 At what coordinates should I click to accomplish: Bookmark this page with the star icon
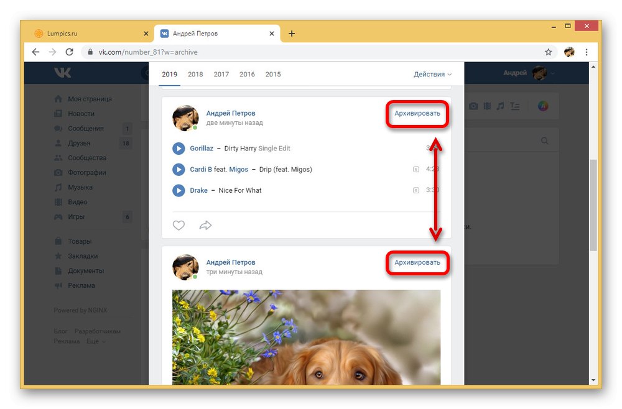click(x=548, y=52)
